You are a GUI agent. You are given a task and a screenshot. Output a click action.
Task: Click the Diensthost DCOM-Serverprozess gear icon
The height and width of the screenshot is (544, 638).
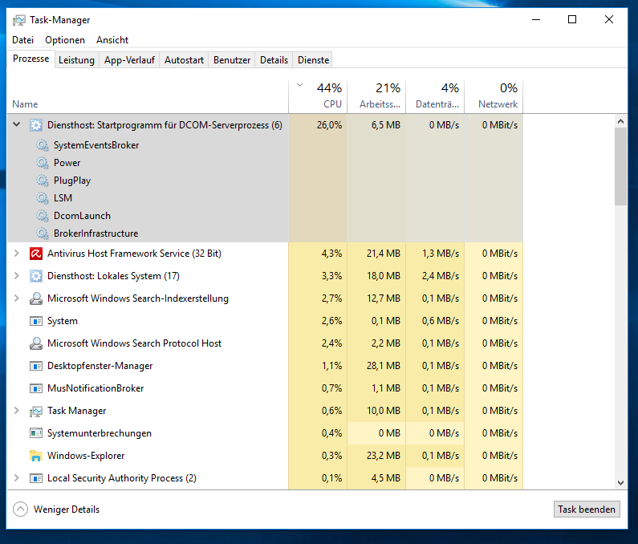(36, 125)
